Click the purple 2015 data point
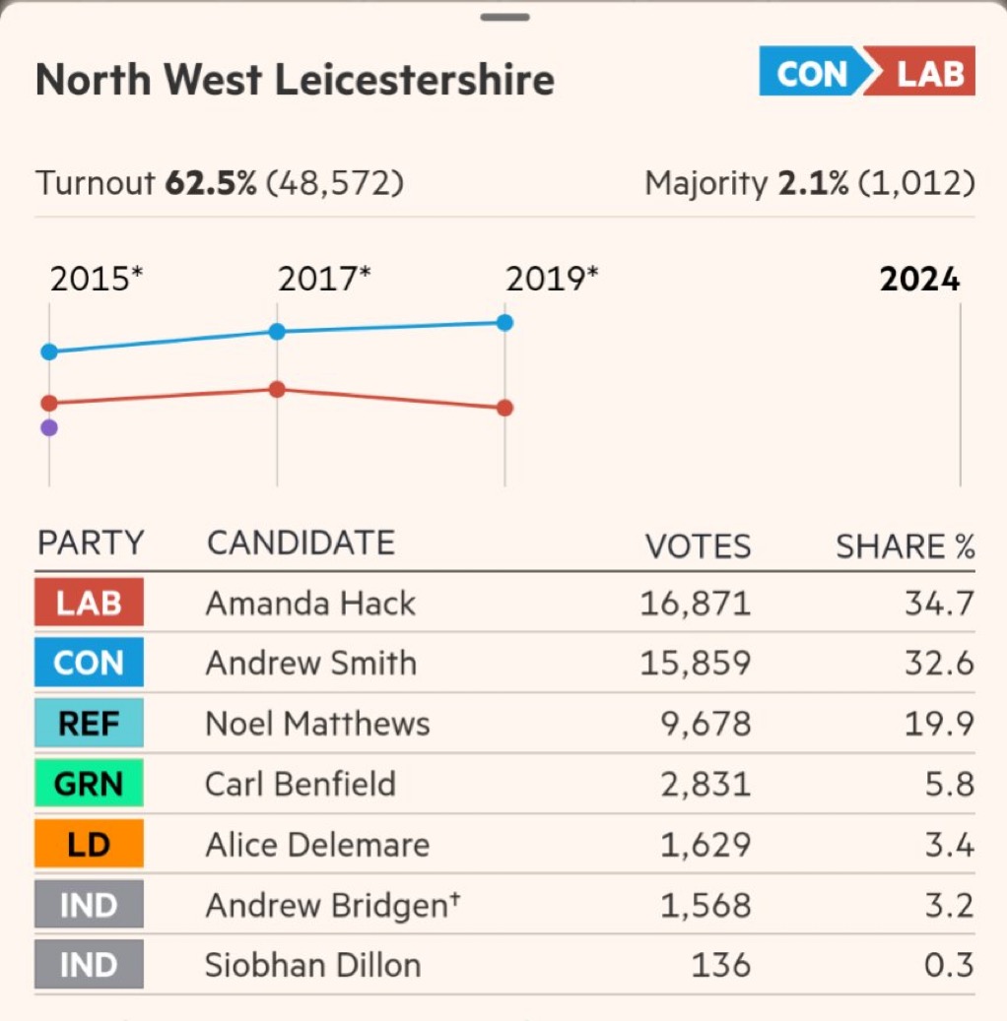 [x=49, y=427]
